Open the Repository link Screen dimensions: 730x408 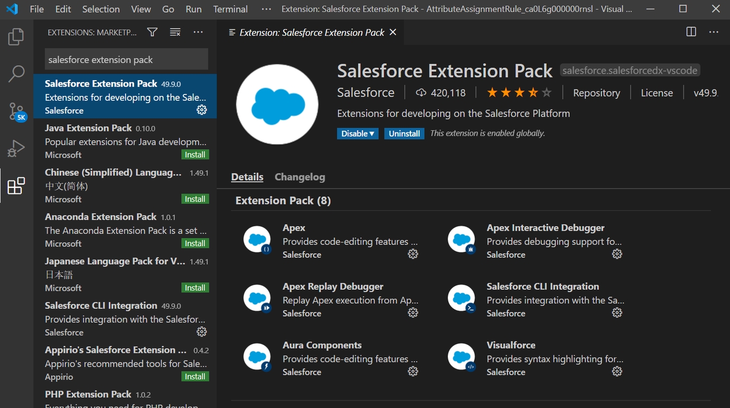pos(596,93)
